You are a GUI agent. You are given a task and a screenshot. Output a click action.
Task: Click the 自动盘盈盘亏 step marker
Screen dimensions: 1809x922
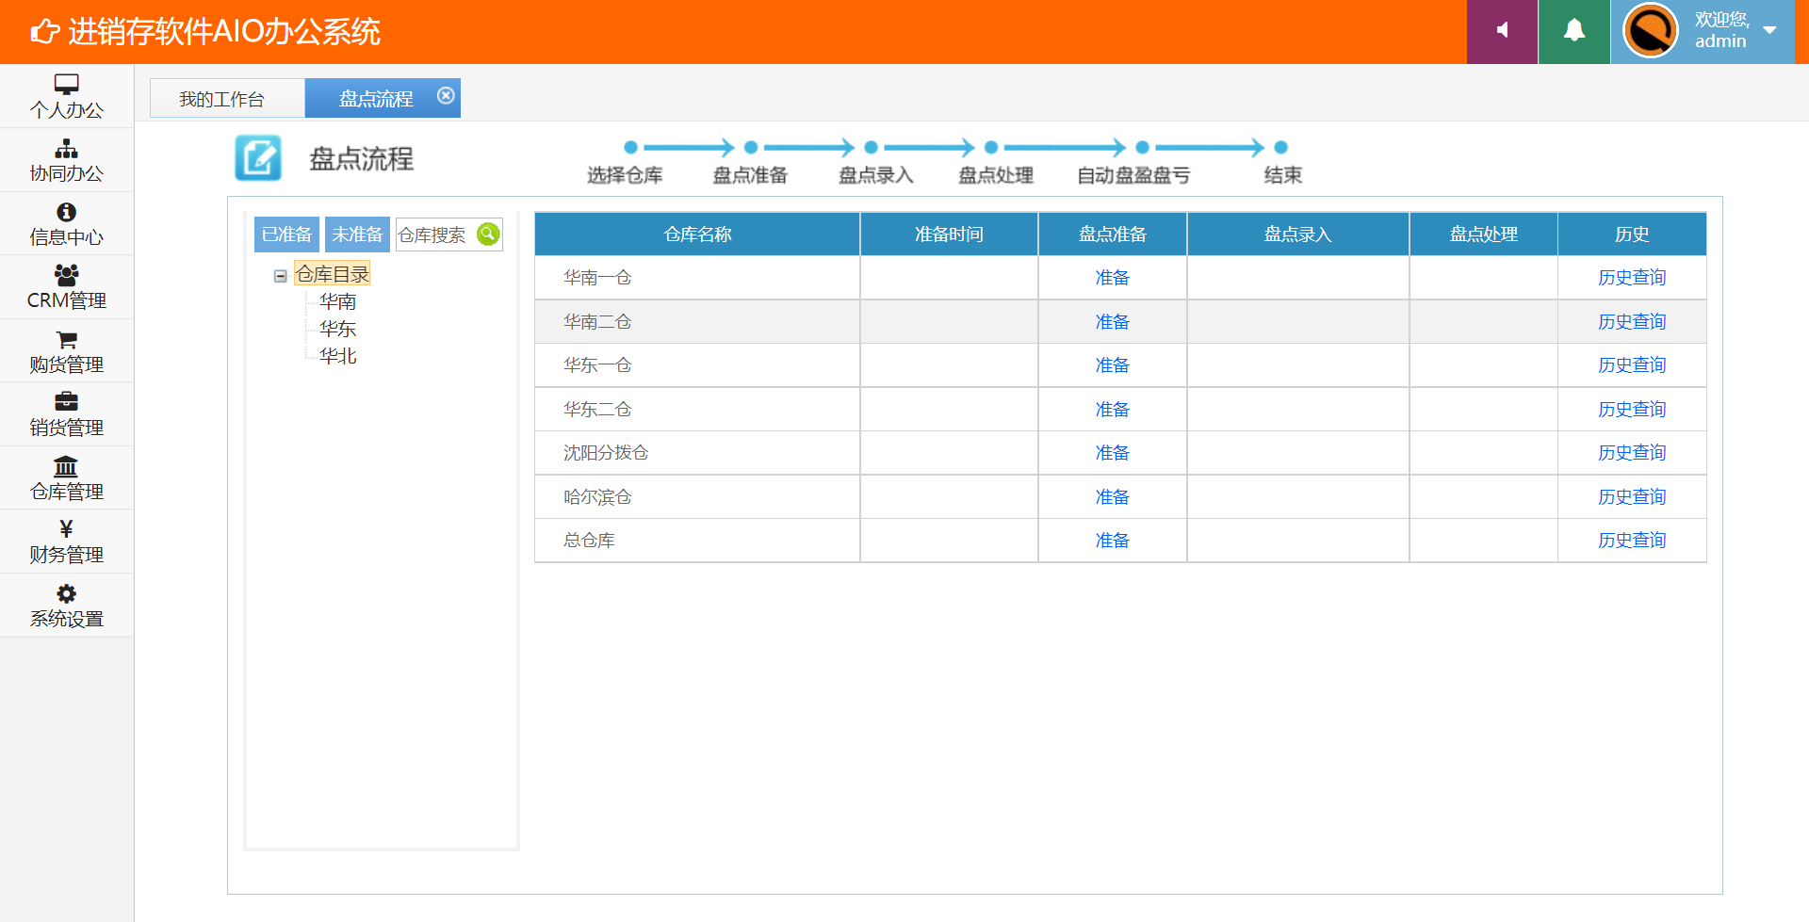click(1142, 147)
